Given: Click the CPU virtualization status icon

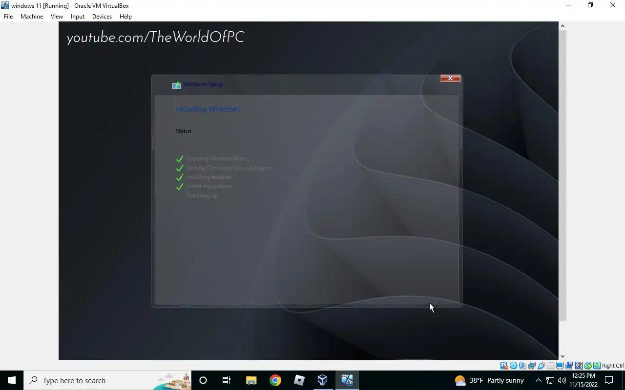Looking at the screenshot, I should pos(579,366).
